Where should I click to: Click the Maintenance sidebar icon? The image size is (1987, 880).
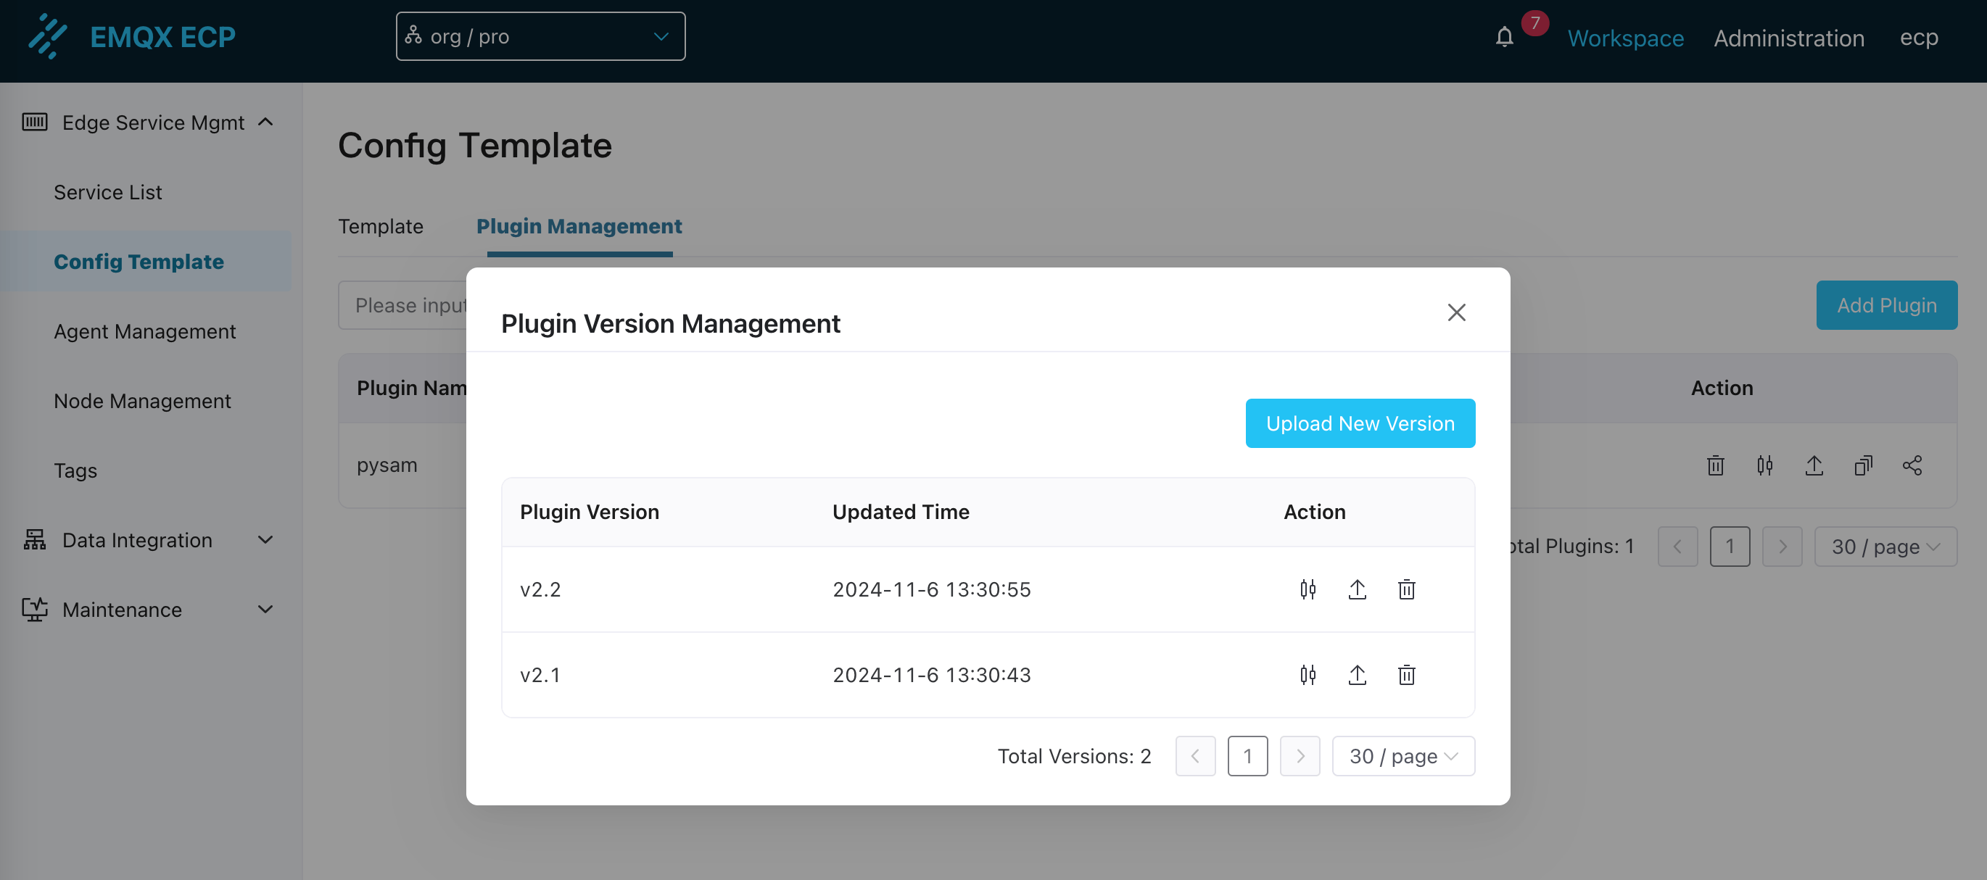pyautogui.click(x=35, y=610)
